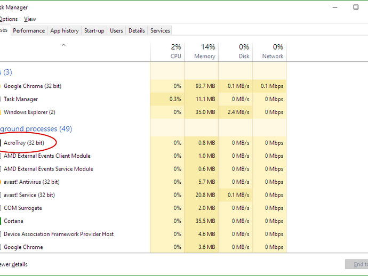Image resolution: width=368 pixels, height=276 pixels.
Task: Open the View menu
Action: coord(30,19)
